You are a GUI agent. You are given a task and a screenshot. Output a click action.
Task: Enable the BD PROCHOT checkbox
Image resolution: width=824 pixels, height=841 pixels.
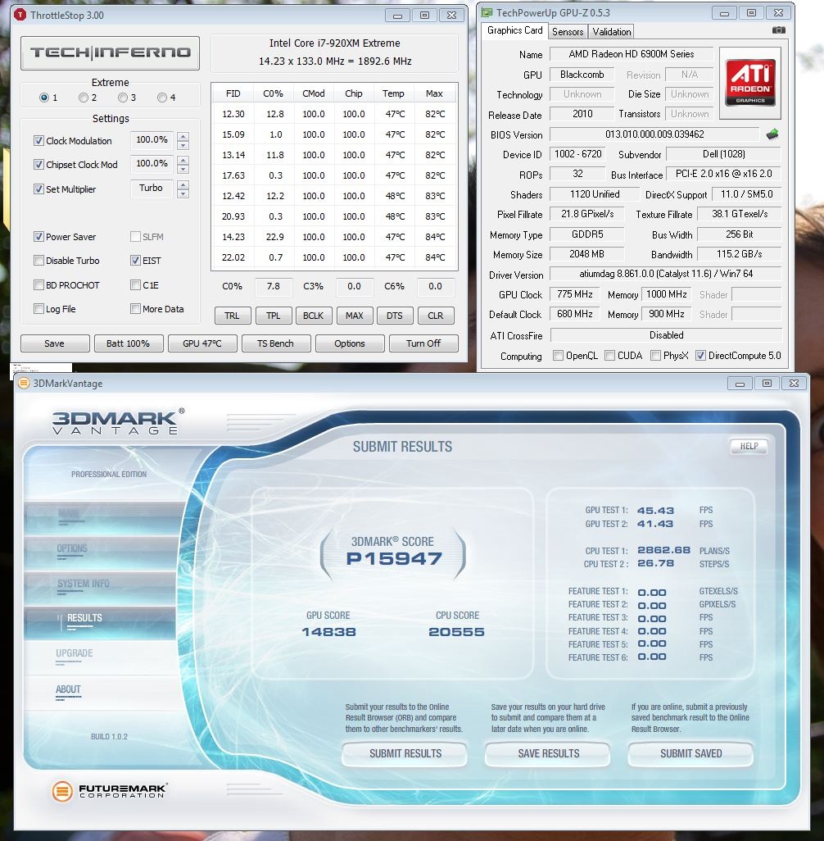coord(38,284)
